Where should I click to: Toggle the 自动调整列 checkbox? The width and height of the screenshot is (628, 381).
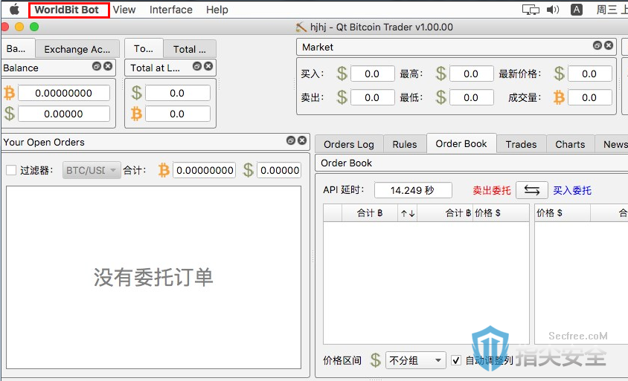[x=456, y=360]
